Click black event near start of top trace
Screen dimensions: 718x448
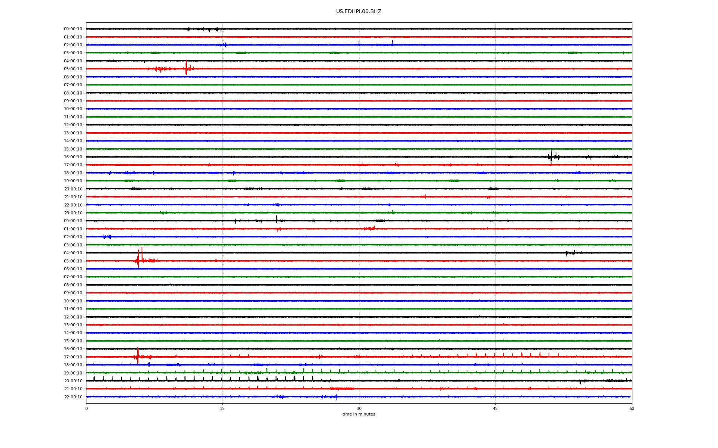tap(189, 29)
